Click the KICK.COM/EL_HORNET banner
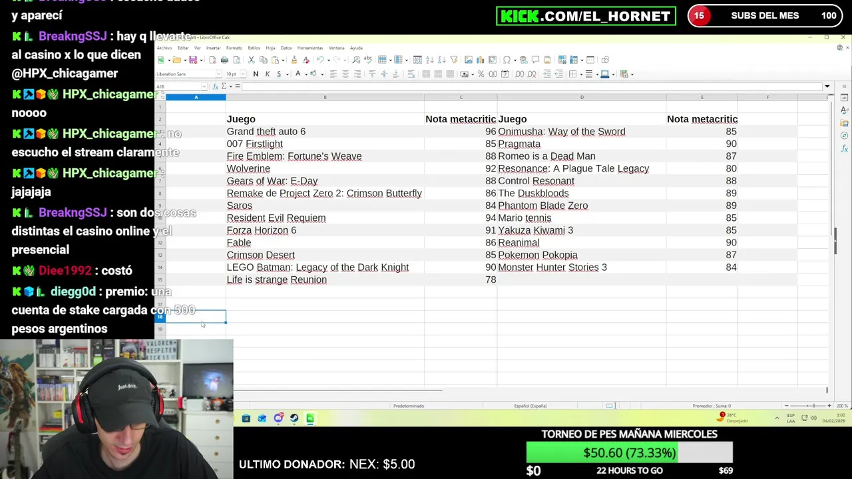This screenshot has height=479, width=852. tap(586, 16)
